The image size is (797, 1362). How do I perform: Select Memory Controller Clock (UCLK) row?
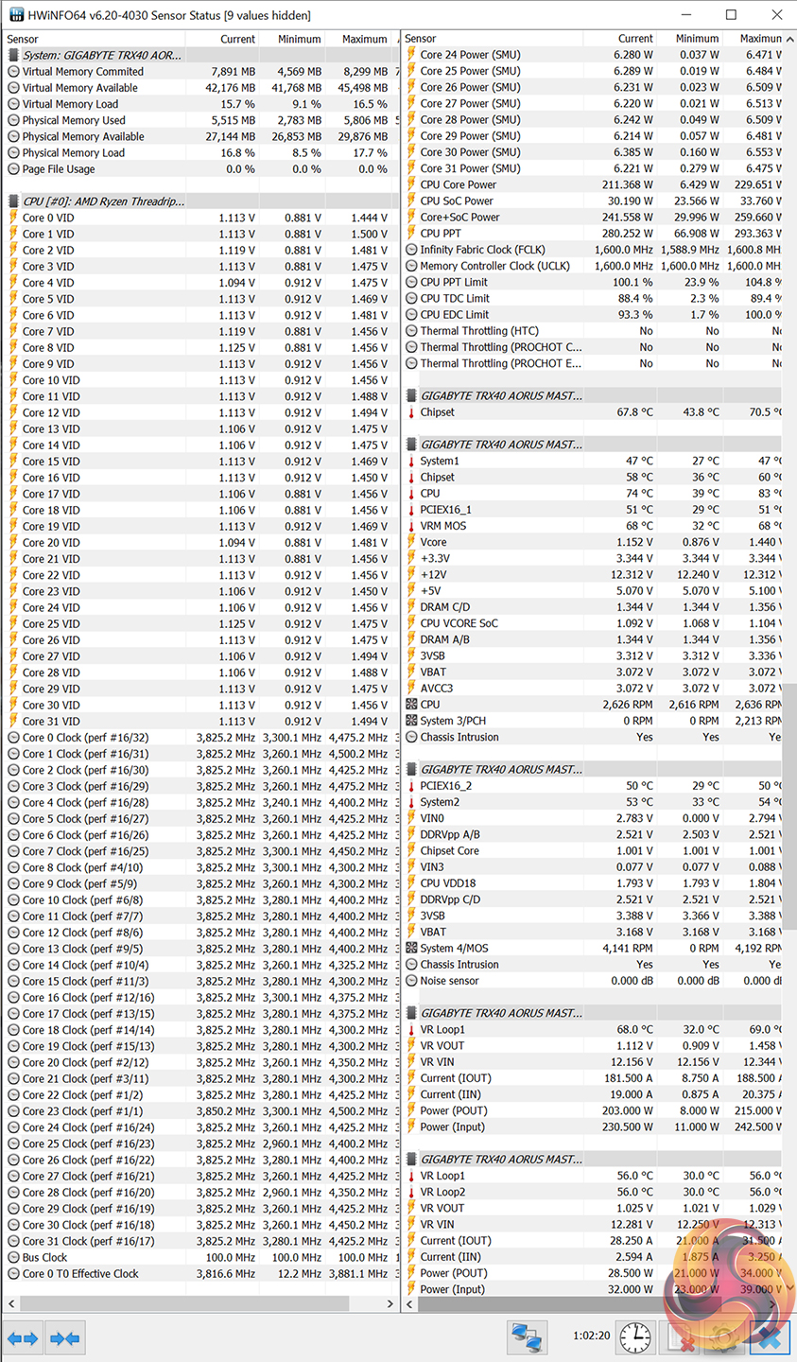click(x=594, y=266)
